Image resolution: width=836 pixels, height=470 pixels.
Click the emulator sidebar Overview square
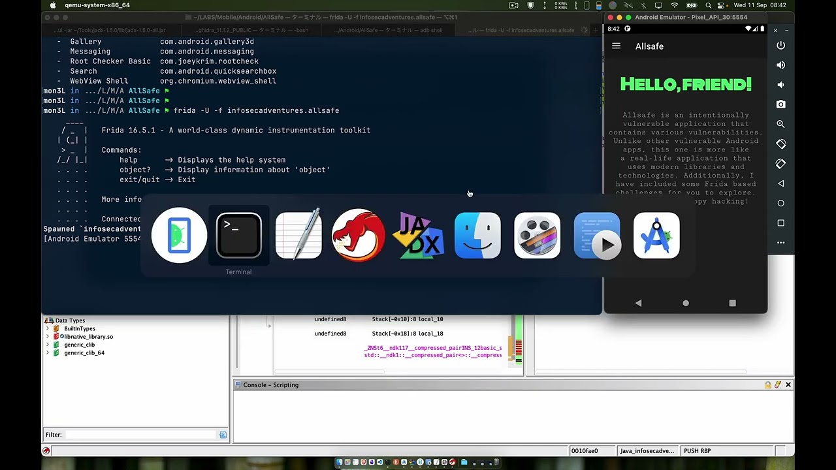tap(780, 223)
